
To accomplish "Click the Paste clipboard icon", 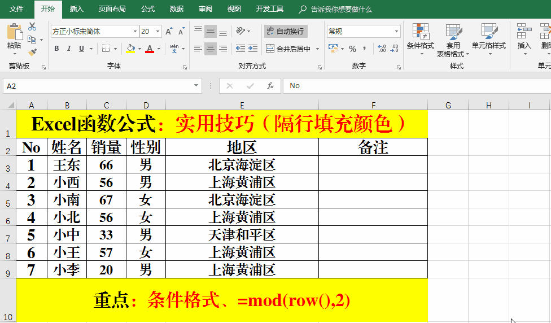I will click(15, 32).
